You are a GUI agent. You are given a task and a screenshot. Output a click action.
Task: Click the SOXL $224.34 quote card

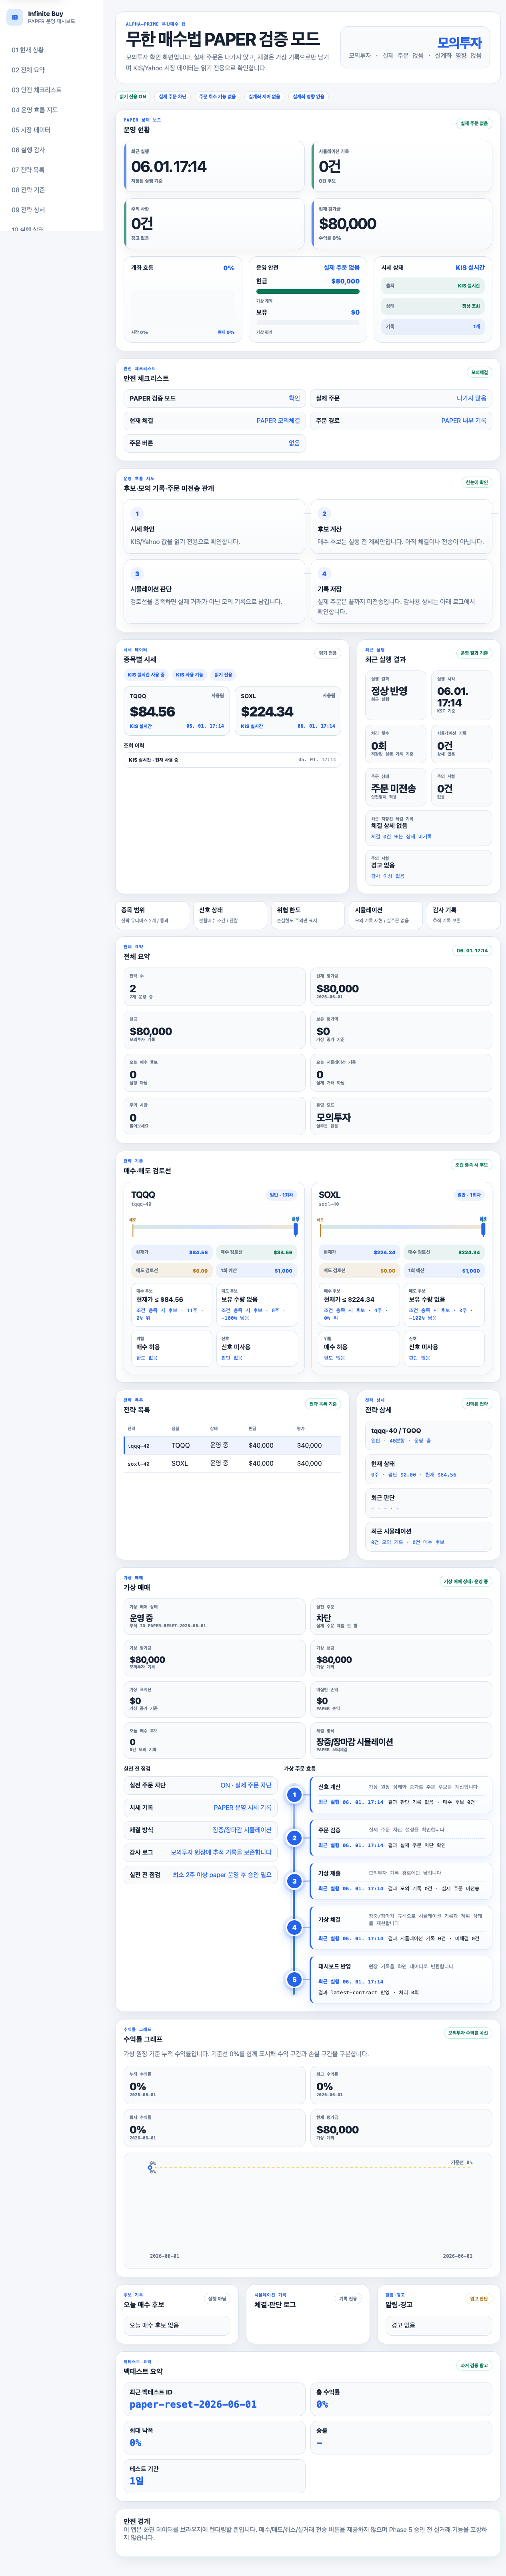coord(288,710)
